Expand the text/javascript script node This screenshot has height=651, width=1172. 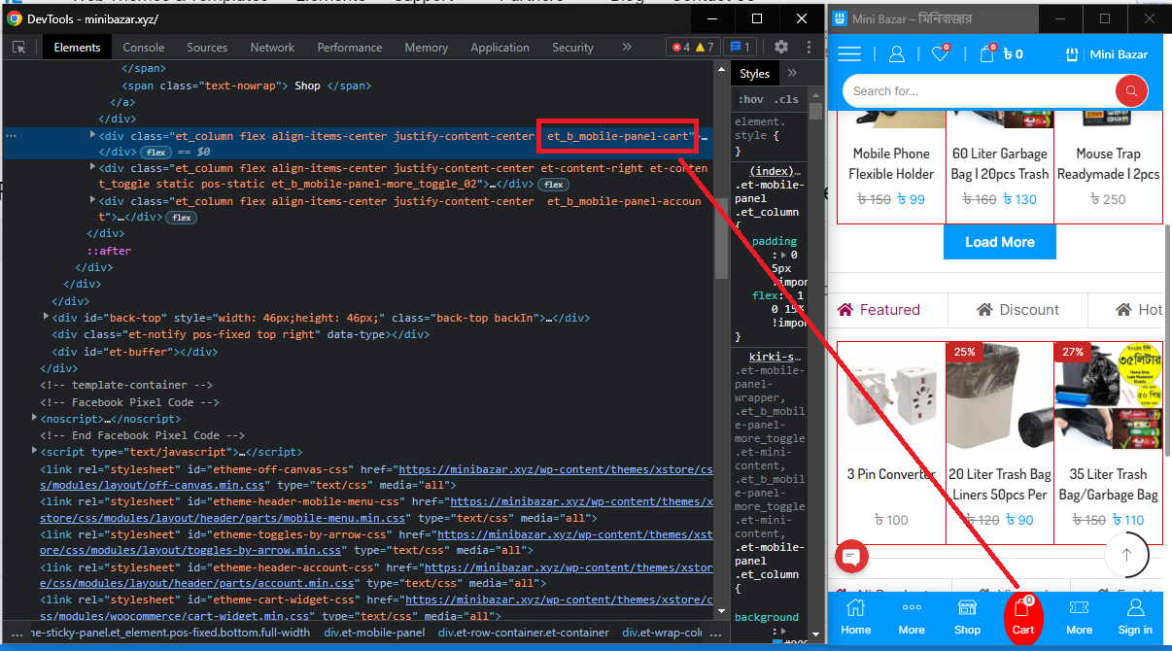pyautogui.click(x=34, y=451)
